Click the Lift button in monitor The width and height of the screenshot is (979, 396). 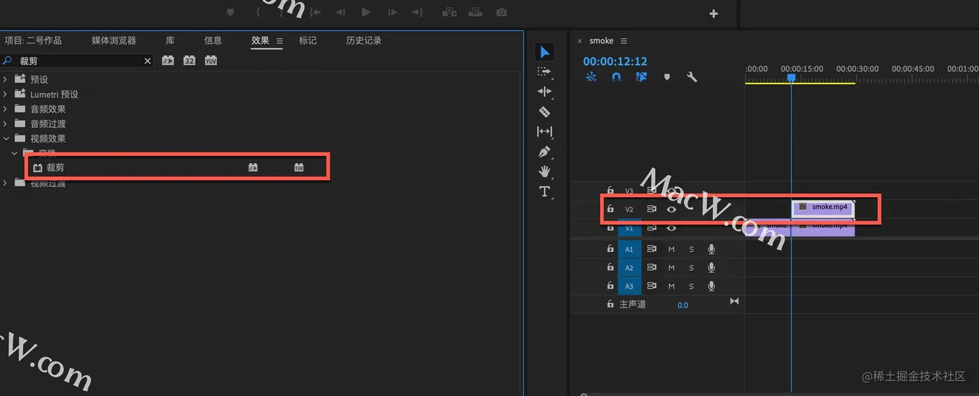[x=449, y=12]
